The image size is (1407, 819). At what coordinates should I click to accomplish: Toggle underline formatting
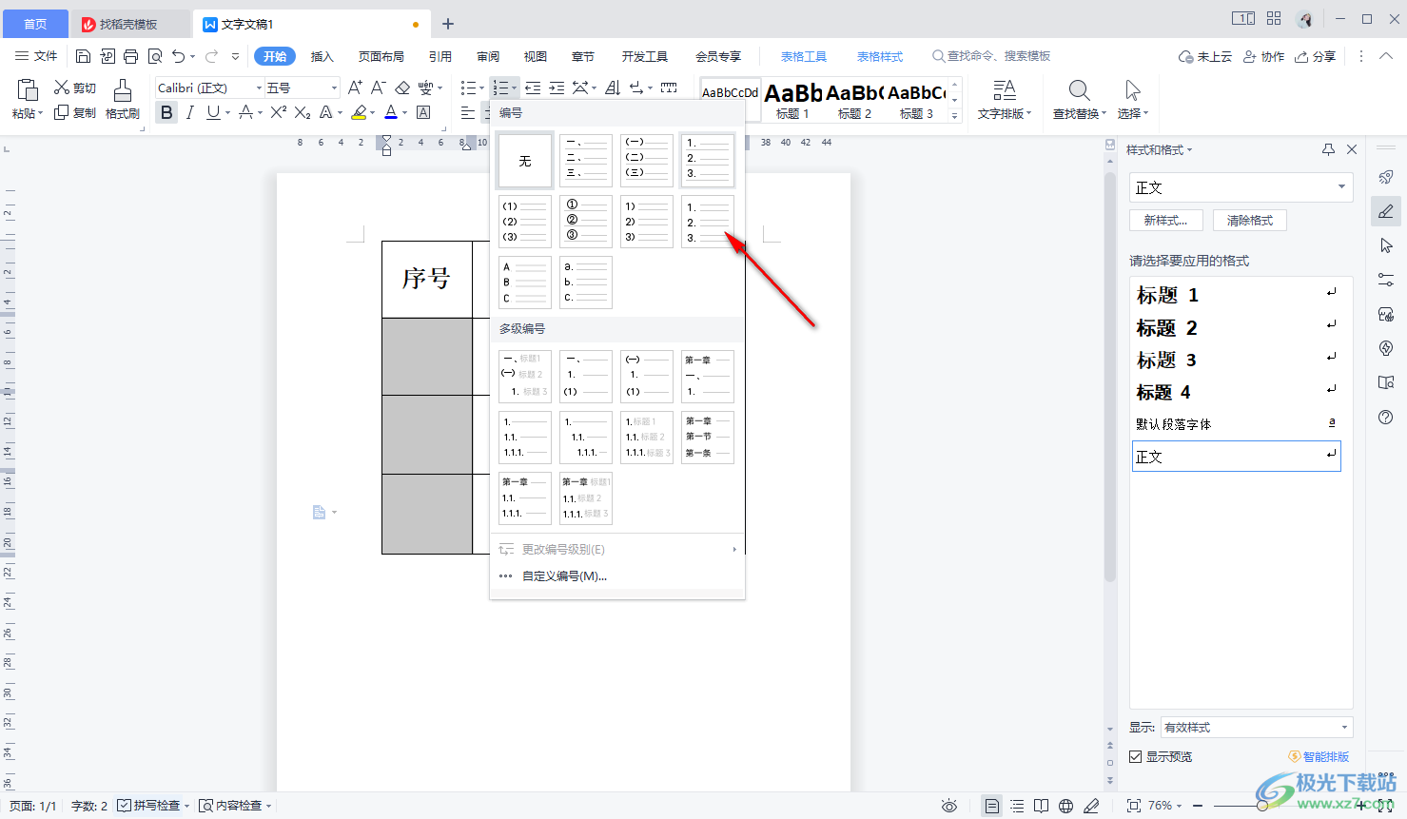213,112
